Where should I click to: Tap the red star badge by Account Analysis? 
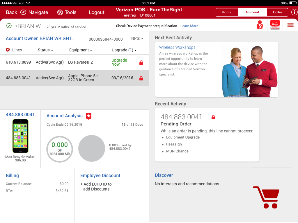pos(88,116)
